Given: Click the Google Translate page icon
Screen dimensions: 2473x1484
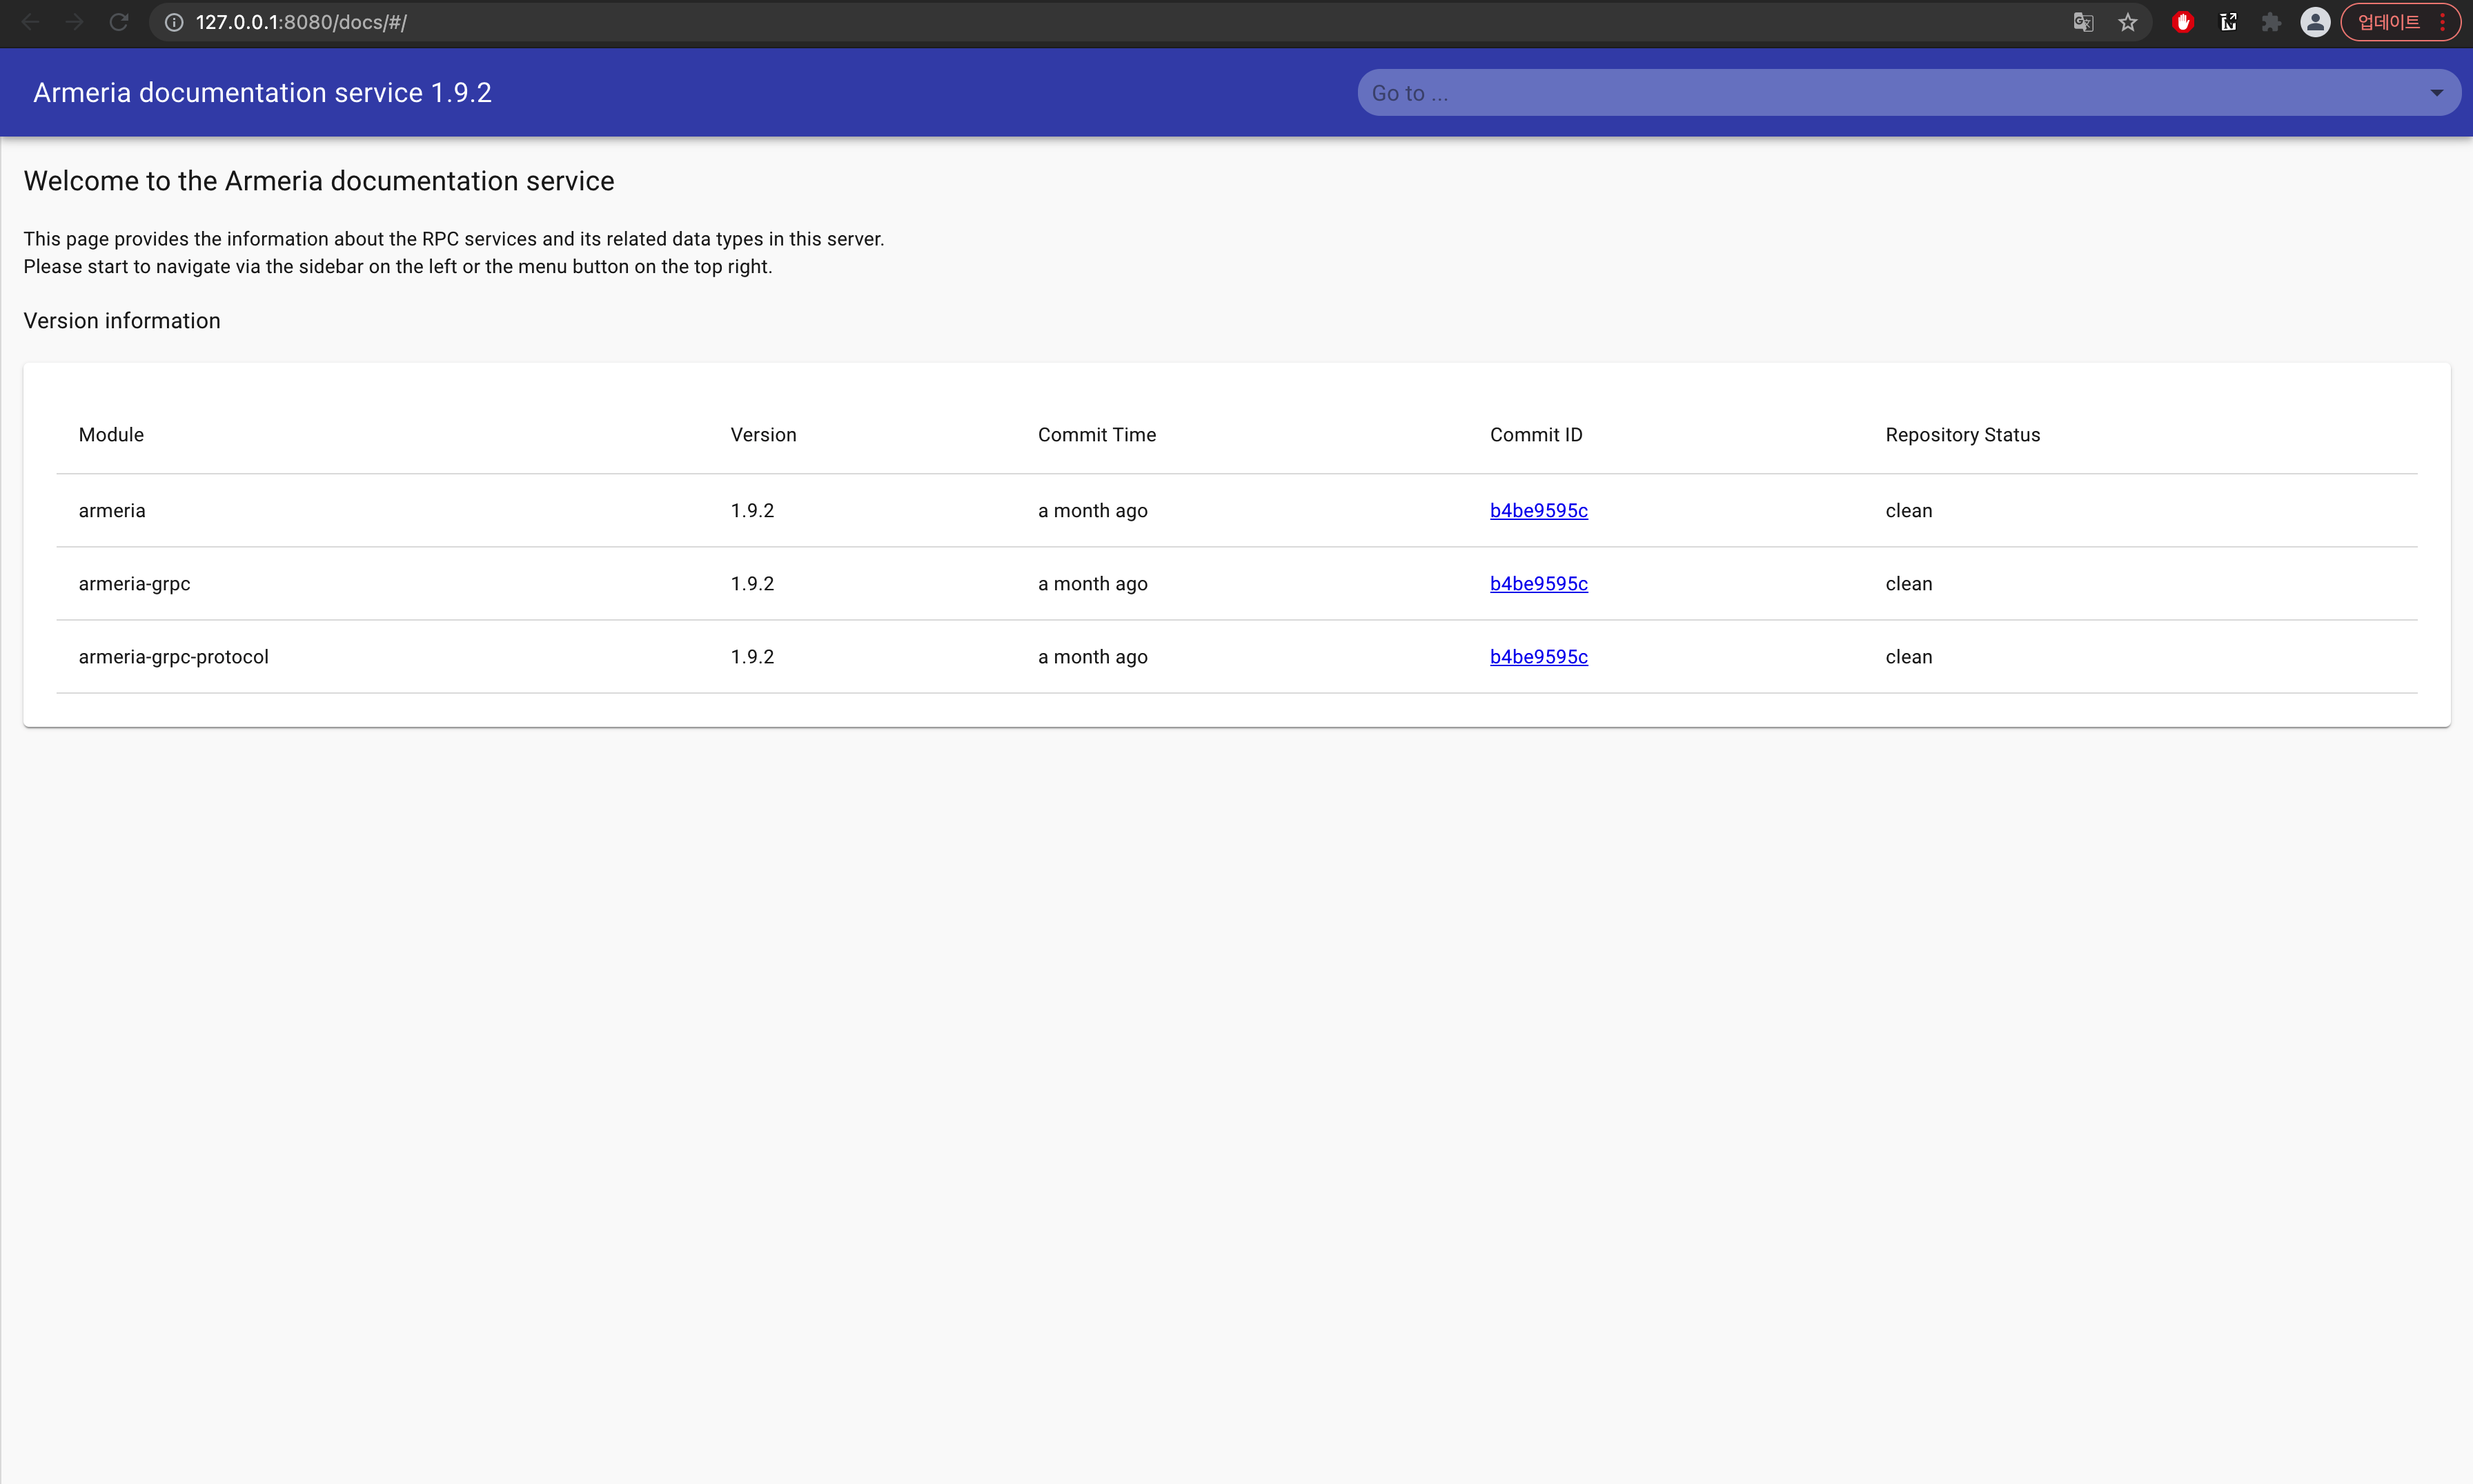Looking at the screenshot, I should [x=2083, y=22].
